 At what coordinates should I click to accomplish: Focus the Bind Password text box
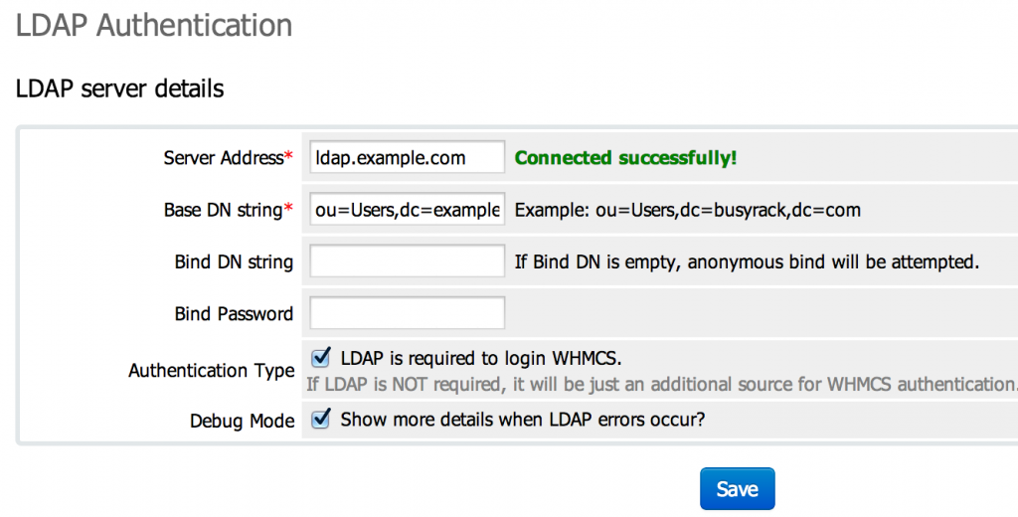407,313
